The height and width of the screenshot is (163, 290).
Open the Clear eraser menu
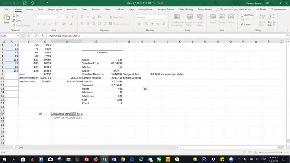pyautogui.click(x=246, y=24)
